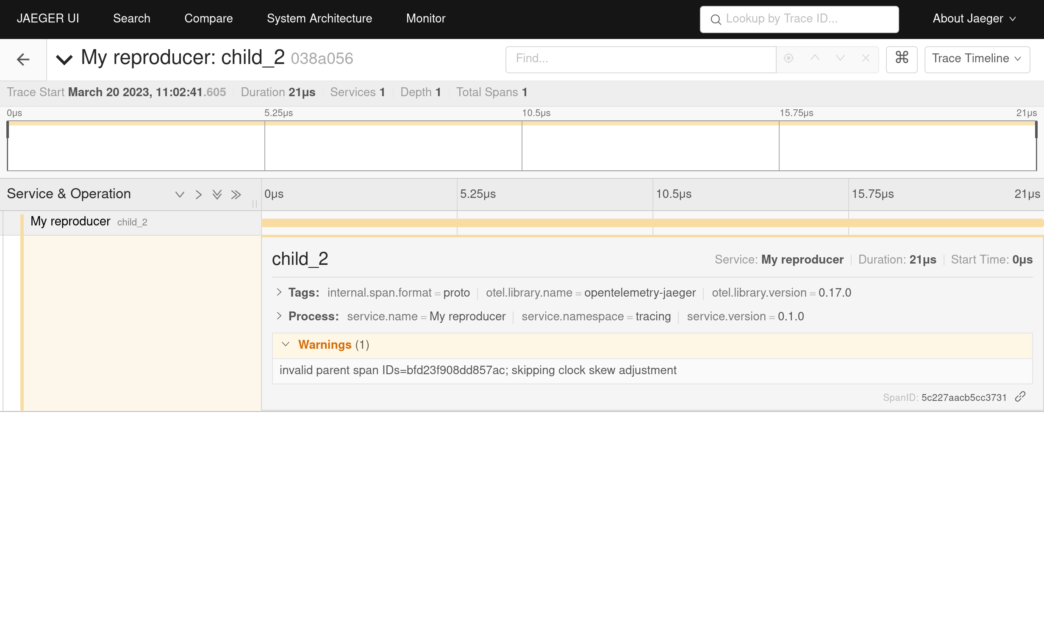The width and height of the screenshot is (1044, 628).
Task: Click JAEGER UI to go home
Action: point(48,18)
